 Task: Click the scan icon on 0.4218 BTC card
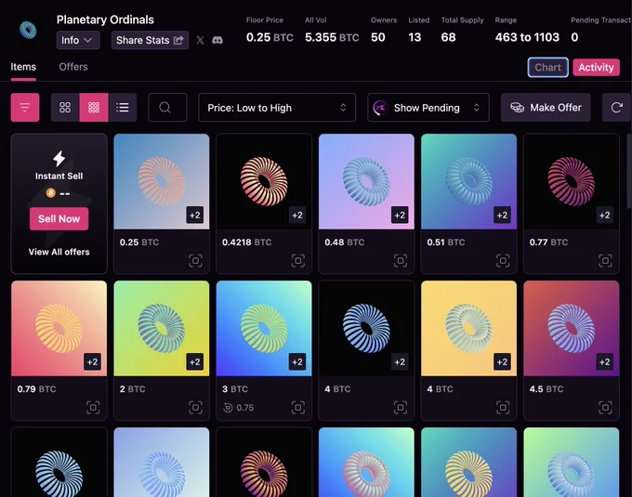tap(297, 261)
